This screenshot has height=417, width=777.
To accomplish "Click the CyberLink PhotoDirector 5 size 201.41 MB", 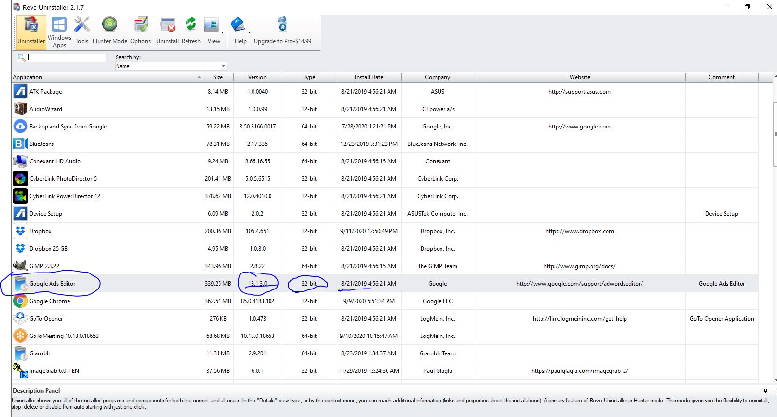I will (218, 179).
